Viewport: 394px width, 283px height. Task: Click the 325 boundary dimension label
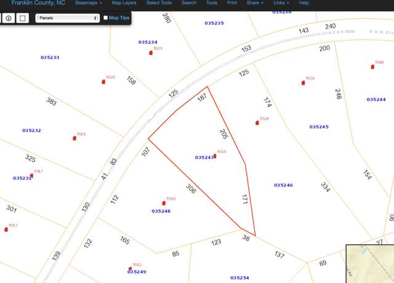(x=30, y=159)
